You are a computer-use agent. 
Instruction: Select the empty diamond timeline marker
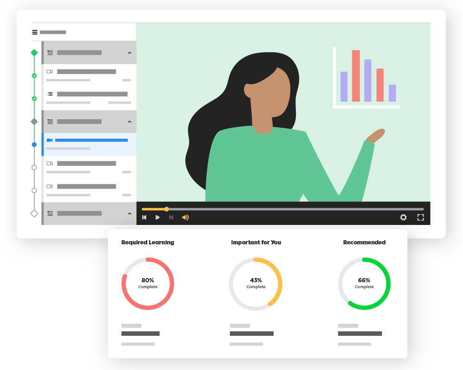click(x=34, y=213)
